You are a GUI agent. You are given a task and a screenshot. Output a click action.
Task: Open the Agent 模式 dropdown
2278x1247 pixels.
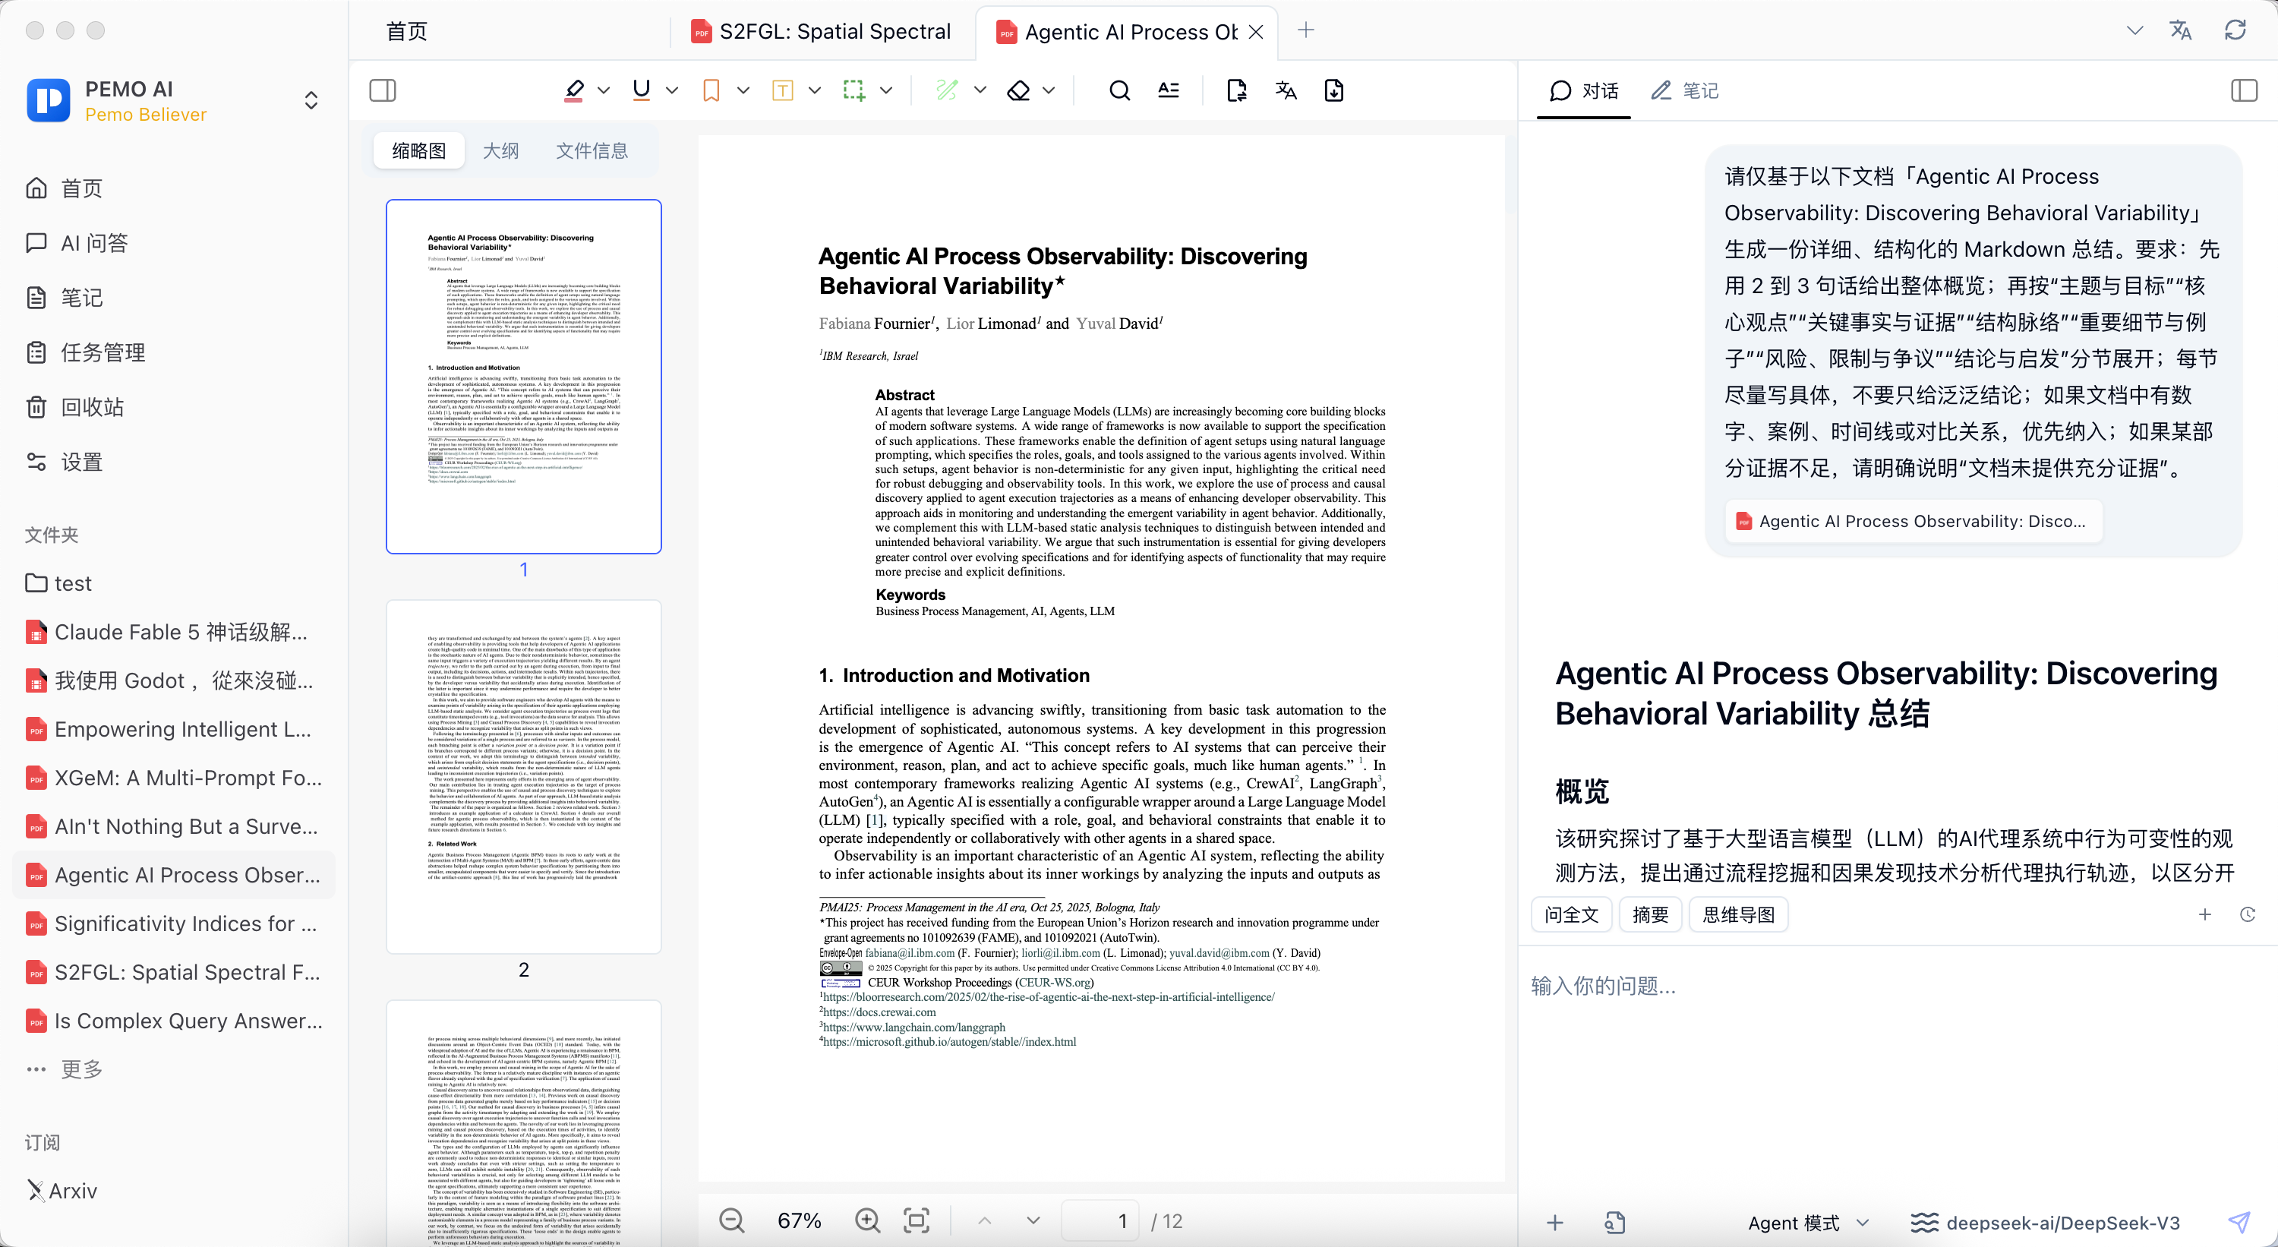[1809, 1223]
